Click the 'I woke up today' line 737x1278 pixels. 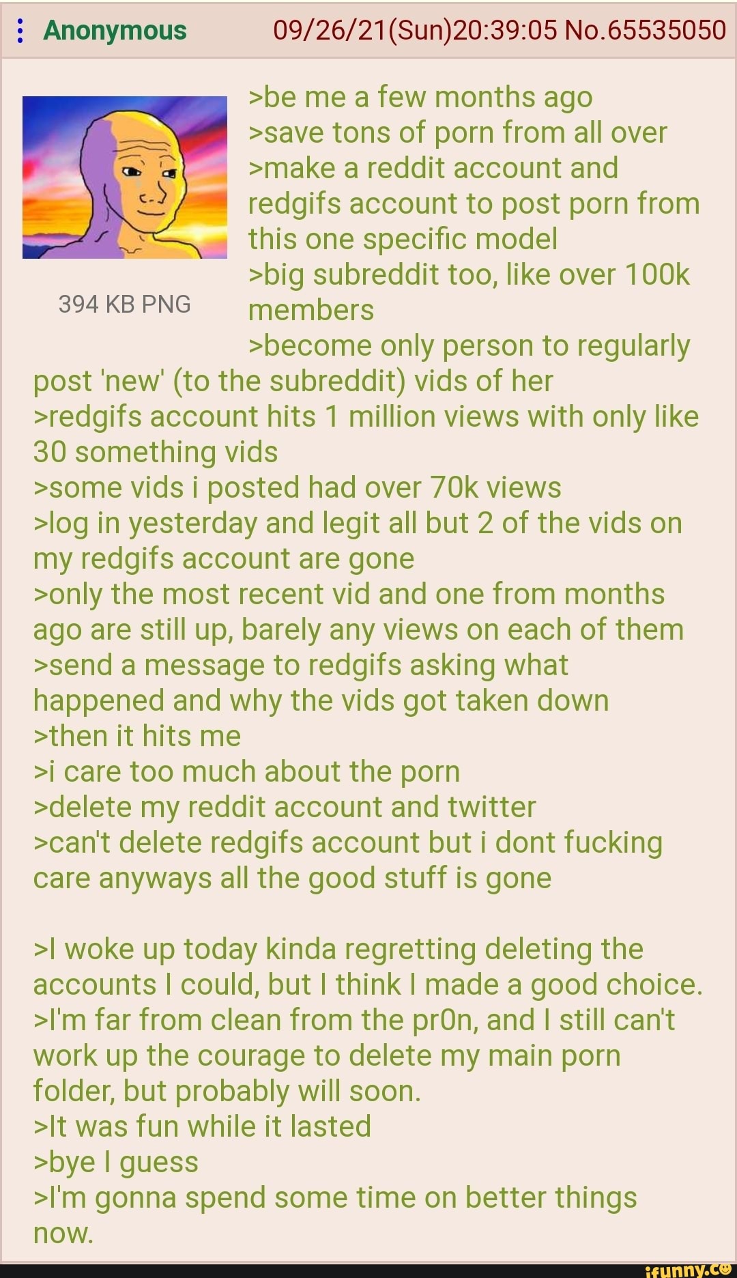(x=368, y=967)
